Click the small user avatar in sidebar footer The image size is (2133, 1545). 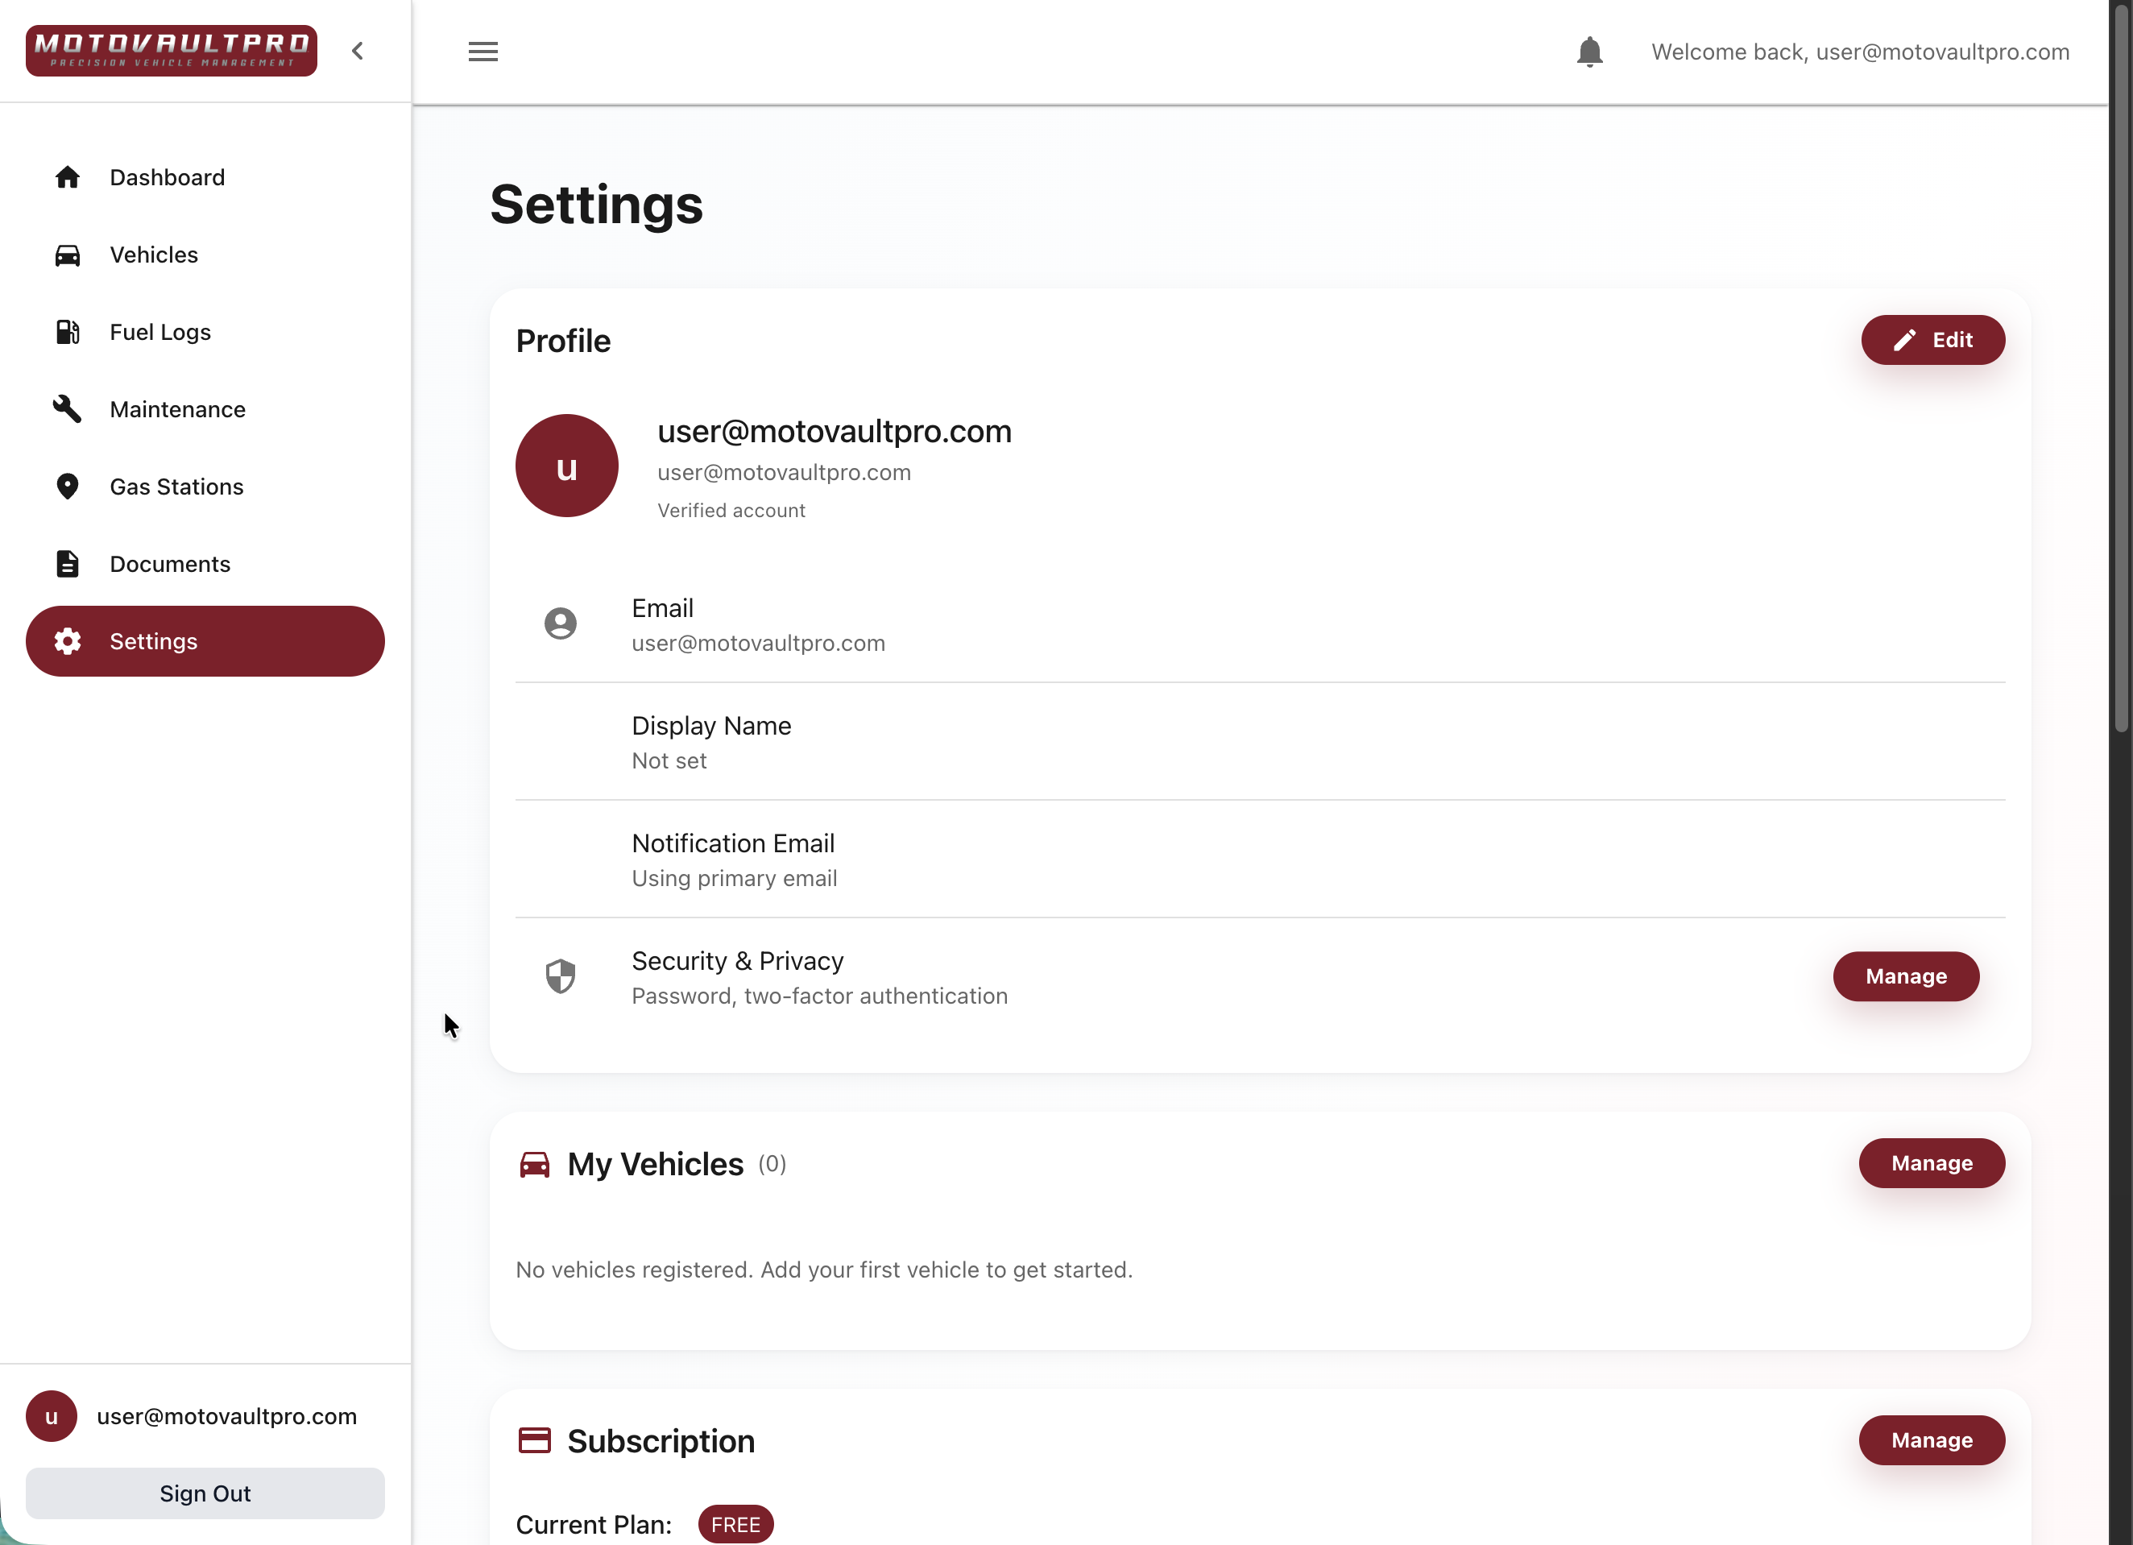52,1416
